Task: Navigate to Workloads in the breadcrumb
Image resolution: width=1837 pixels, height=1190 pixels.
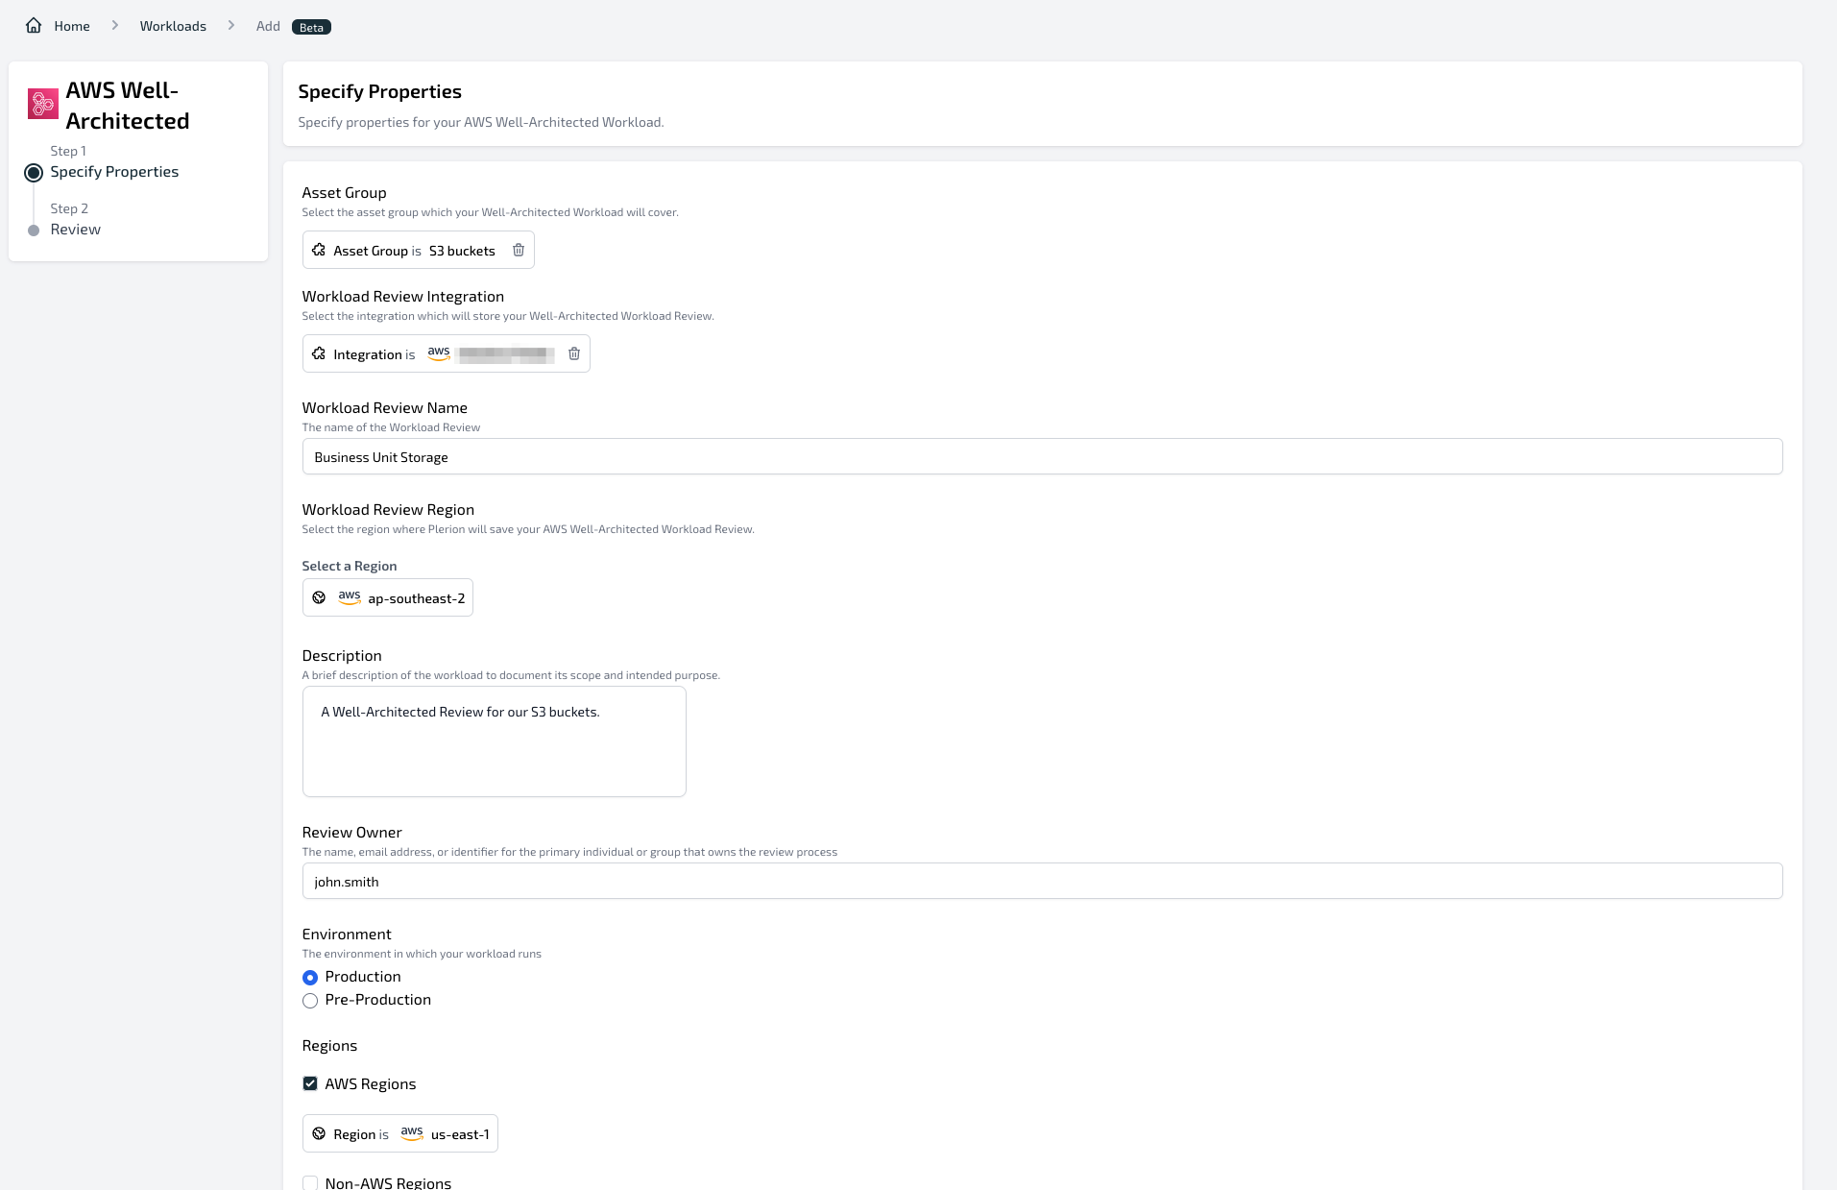Action: tap(172, 25)
